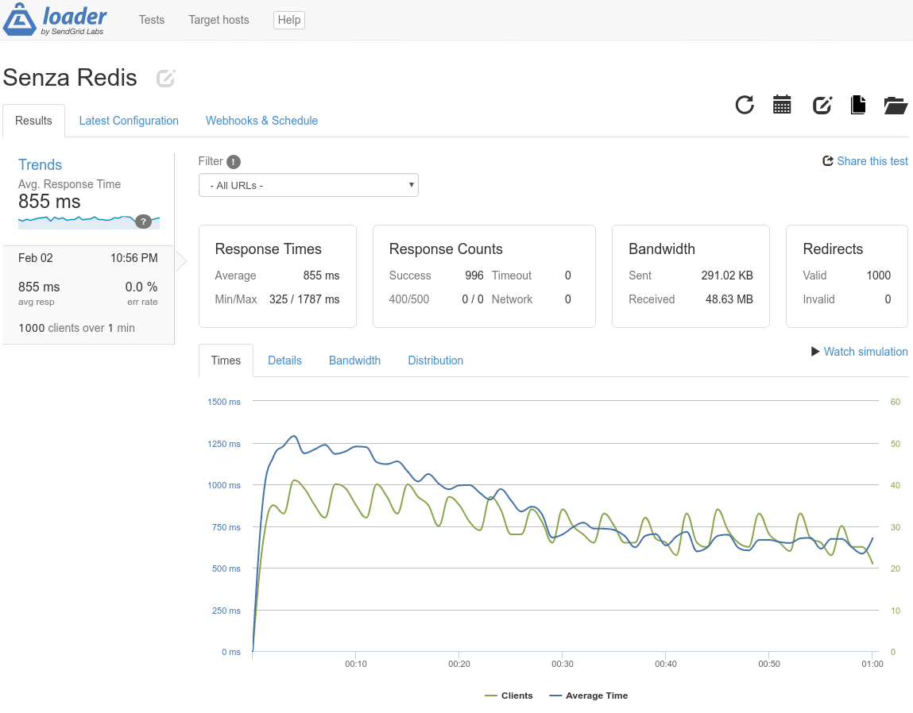Open the test schedule calendar icon
913x713 pixels.
(x=782, y=105)
